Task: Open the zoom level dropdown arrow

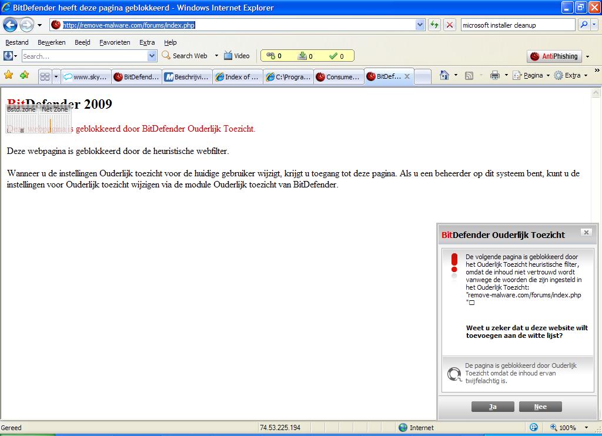Action: (586, 428)
